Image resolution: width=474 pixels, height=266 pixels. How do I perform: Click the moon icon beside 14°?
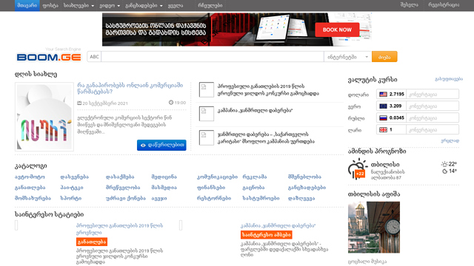point(444,171)
